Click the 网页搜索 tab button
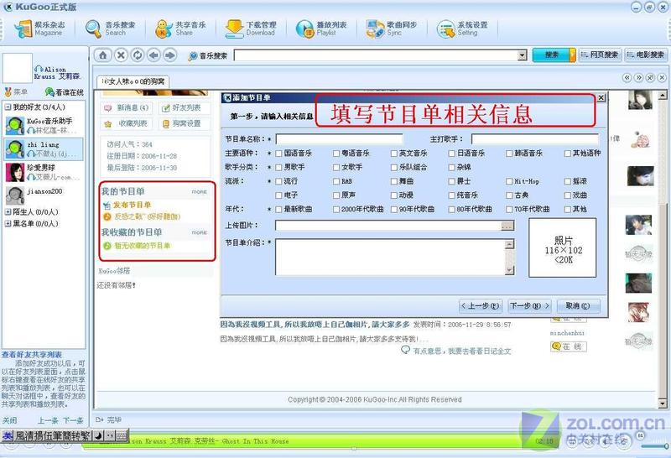The image size is (671, 458). [x=600, y=55]
